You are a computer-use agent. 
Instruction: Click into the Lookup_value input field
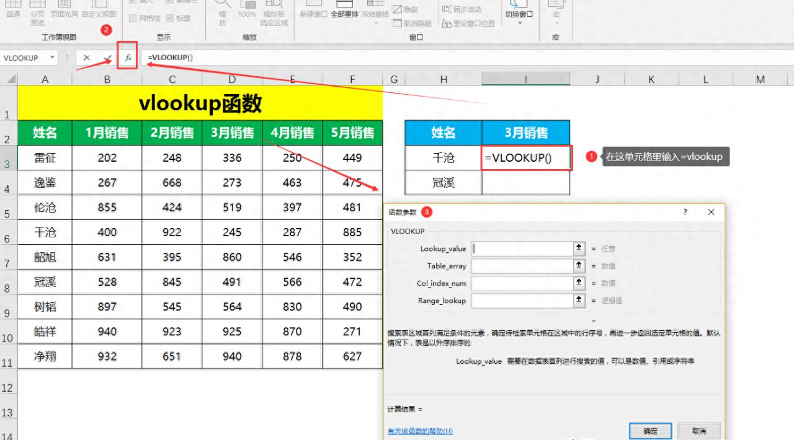click(522, 249)
